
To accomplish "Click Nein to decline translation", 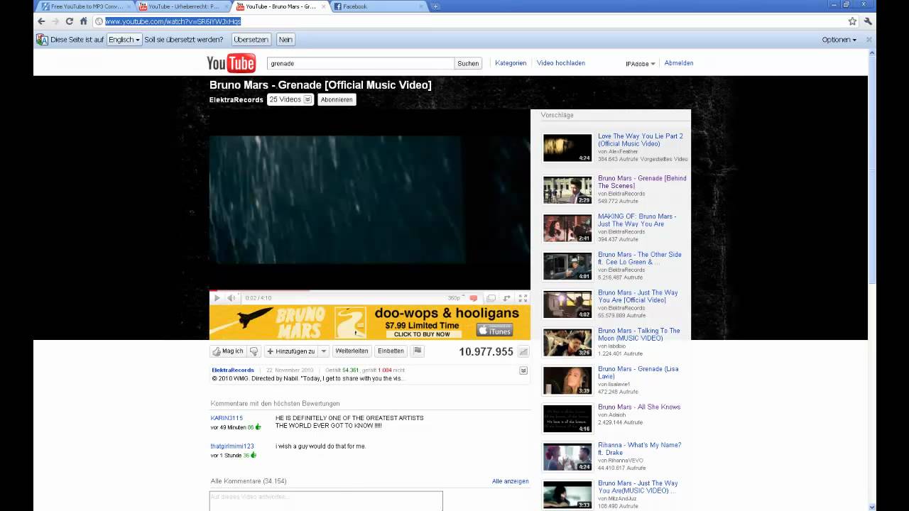I will (285, 40).
